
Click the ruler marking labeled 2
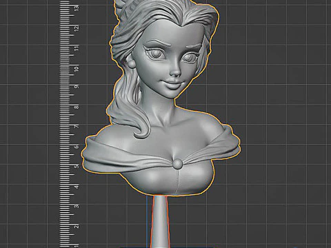point(77,227)
